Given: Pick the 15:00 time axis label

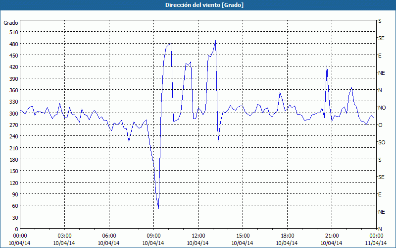Looking at the screenshot, I should (243, 236).
